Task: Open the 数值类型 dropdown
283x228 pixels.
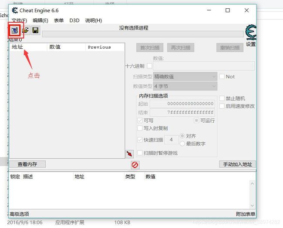Action: 185,87
